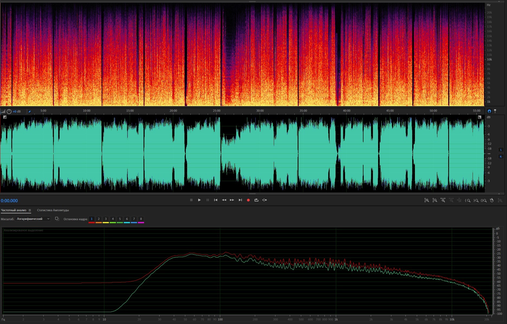
Task: Click the 10k label on spectral frequency scale
Action: [489, 59]
